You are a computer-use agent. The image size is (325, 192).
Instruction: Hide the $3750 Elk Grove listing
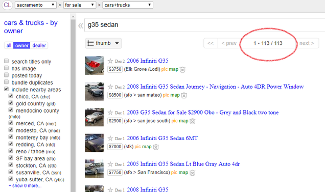[x=182, y=70]
